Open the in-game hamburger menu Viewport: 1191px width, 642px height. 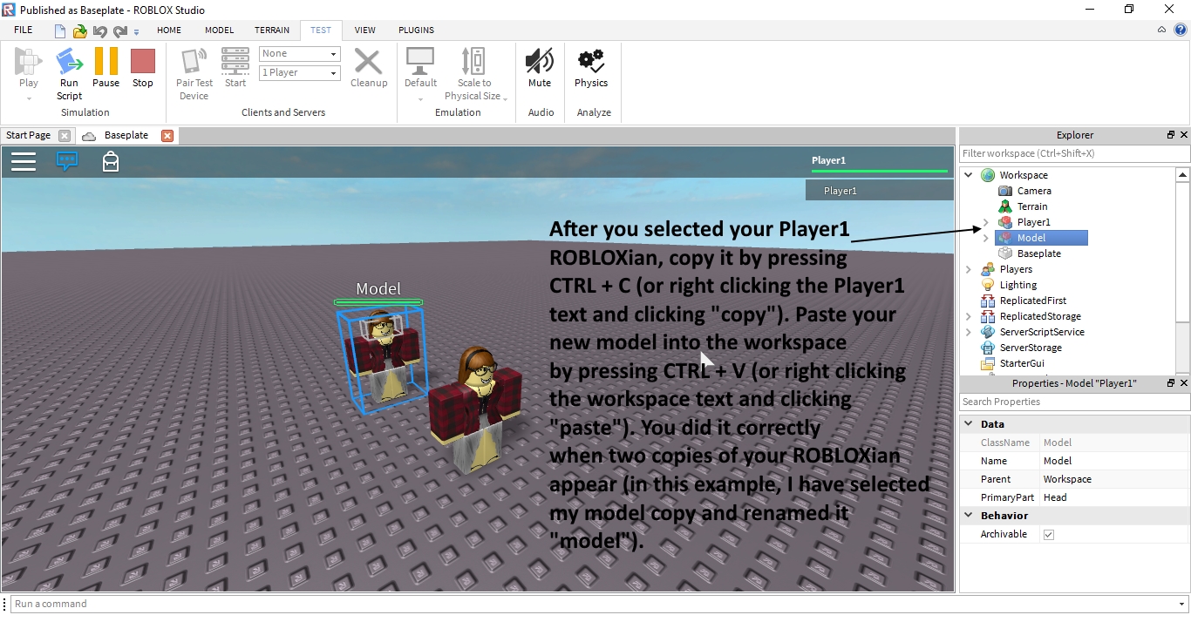24,161
